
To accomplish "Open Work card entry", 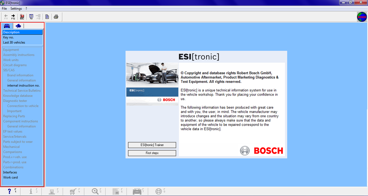I will pyautogui.click(x=10, y=178).
